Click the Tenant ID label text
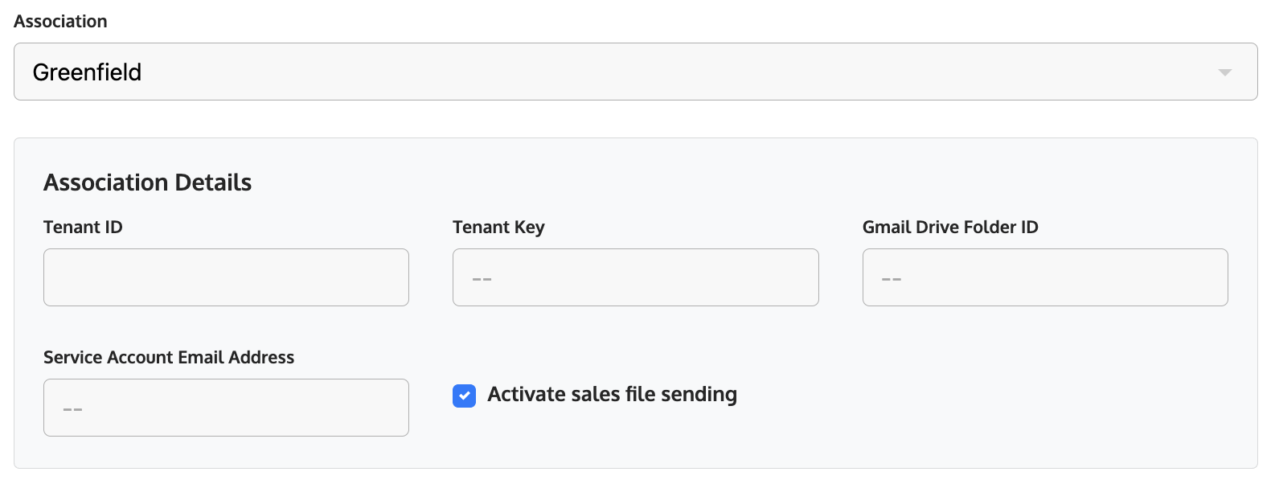The image size is (1275, 484). click(83, 228)
